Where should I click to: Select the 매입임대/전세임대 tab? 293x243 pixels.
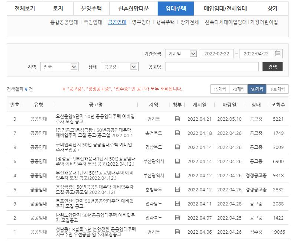coord(225,9)
